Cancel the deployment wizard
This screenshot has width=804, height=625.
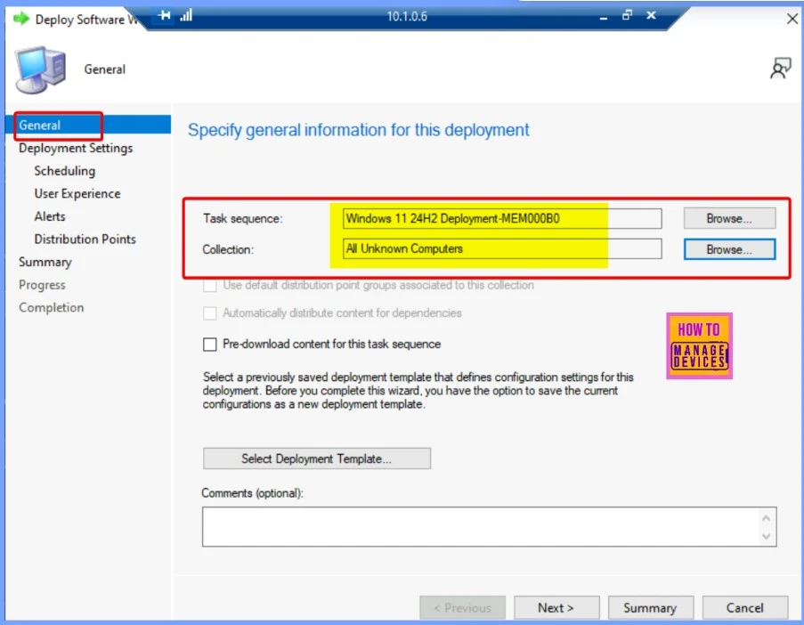click(x=744, y=607)
